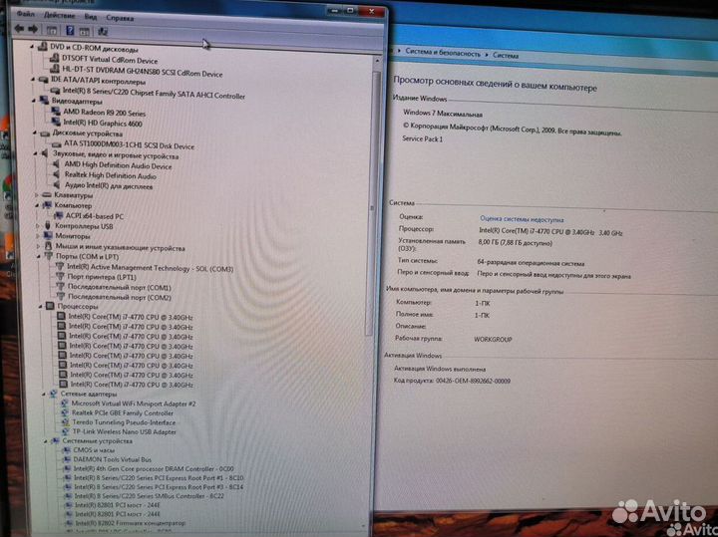Select Intel Active Management Technology SOL (COM3)
This screenshot has height=537, width=718.
click(151, 269)
